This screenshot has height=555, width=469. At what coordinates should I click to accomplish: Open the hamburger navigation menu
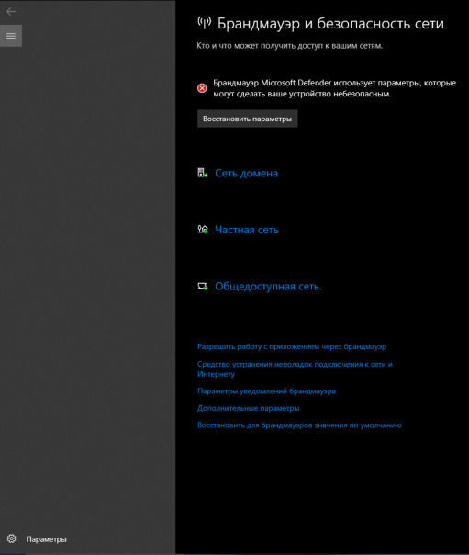pos(11,36)
